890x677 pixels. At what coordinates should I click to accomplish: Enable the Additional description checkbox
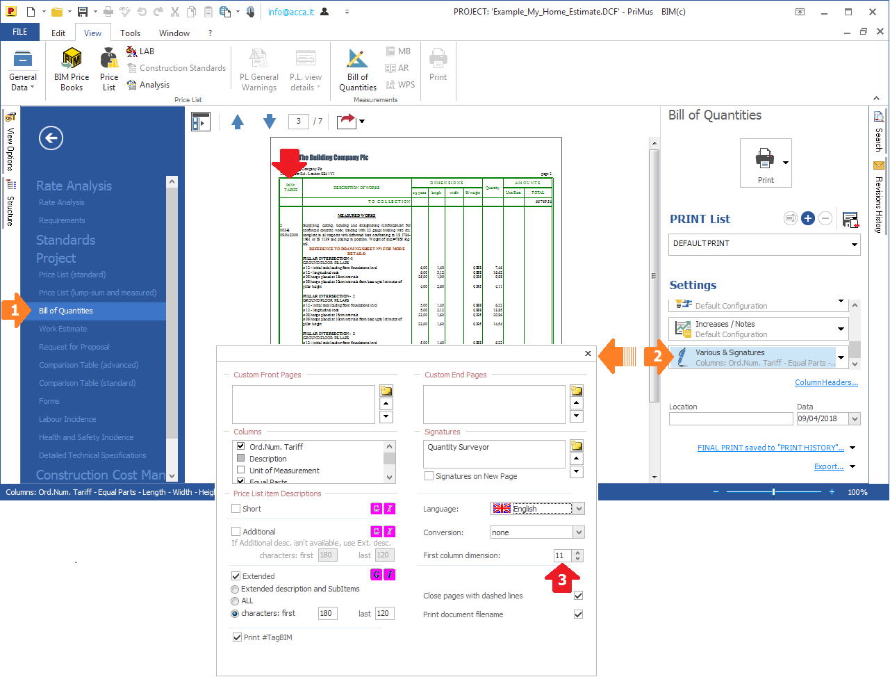tap(236, 532)
